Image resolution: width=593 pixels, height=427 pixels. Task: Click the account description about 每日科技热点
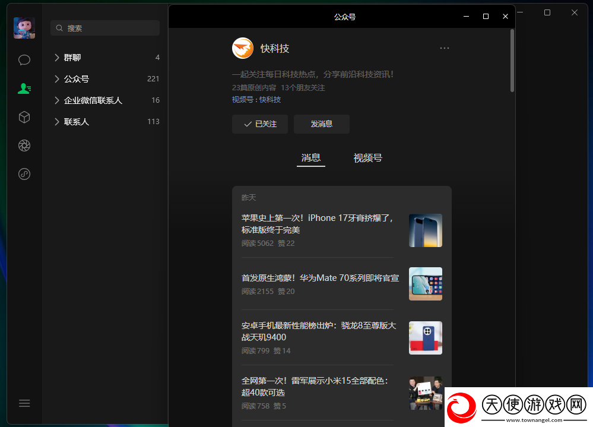click(313, 74)
